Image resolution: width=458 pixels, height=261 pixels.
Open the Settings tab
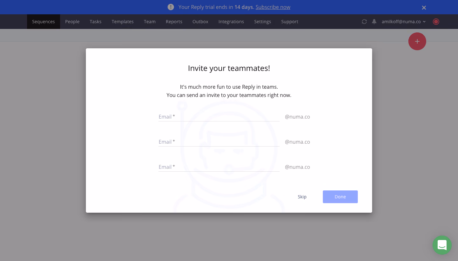point(262,22)
